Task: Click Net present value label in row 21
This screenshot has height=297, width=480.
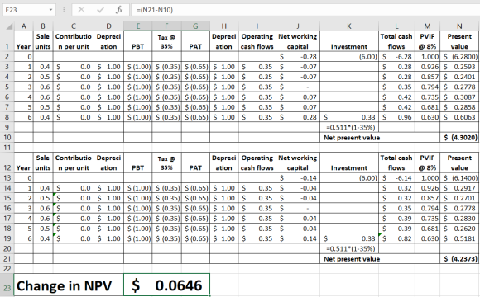Action: coord(352,259)
